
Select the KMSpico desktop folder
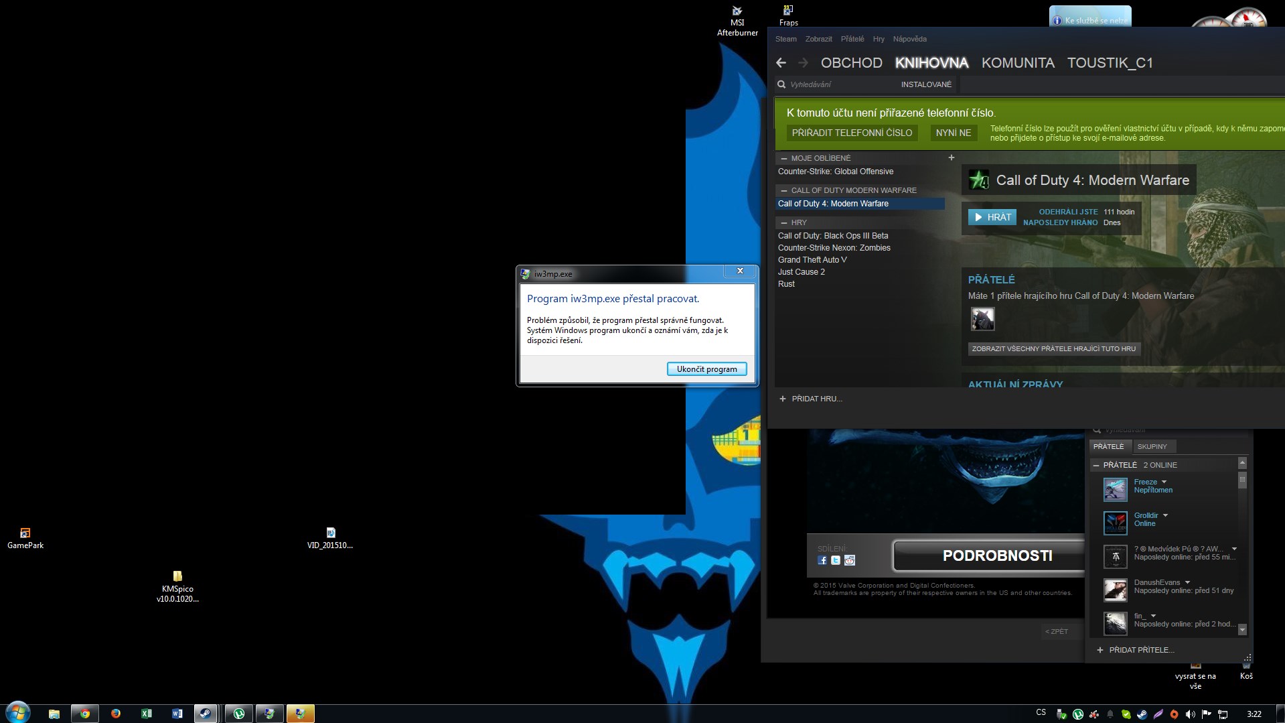pos(177,586)
